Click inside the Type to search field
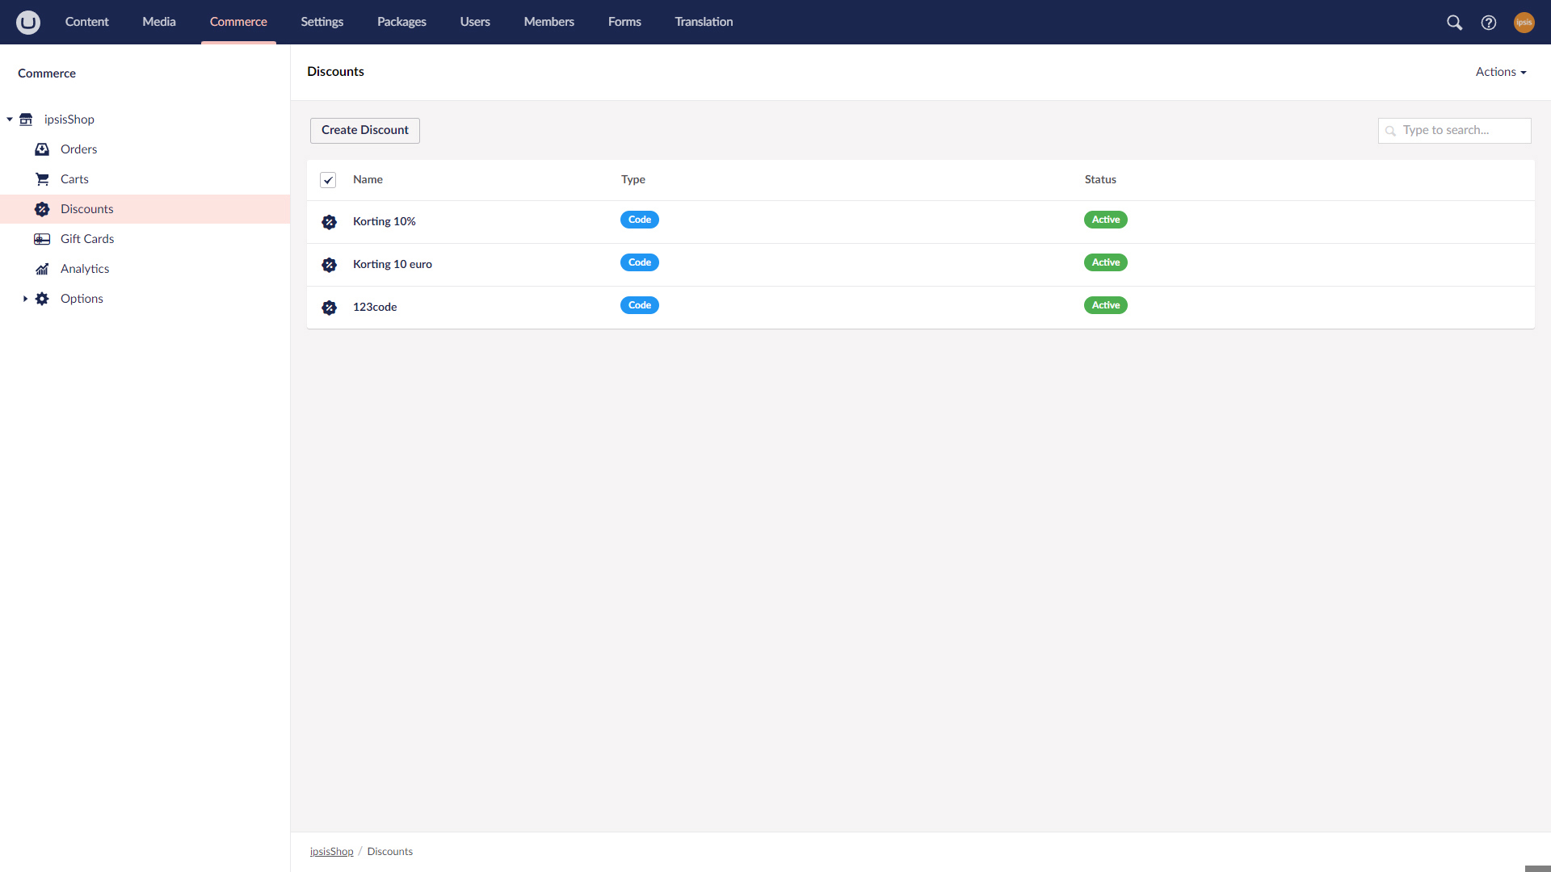The image size is (1551, 872). coord(1454,130)
